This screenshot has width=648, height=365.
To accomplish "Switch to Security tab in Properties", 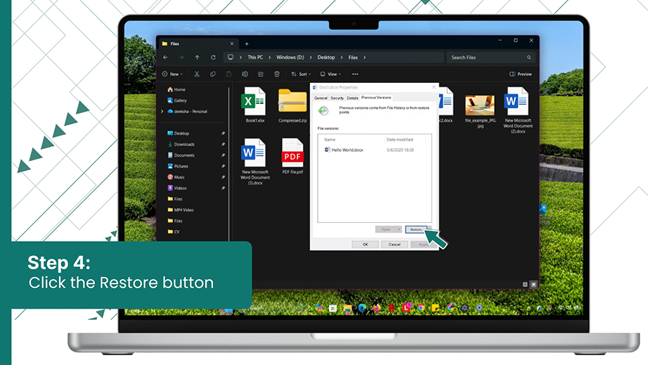I will 337,98.
